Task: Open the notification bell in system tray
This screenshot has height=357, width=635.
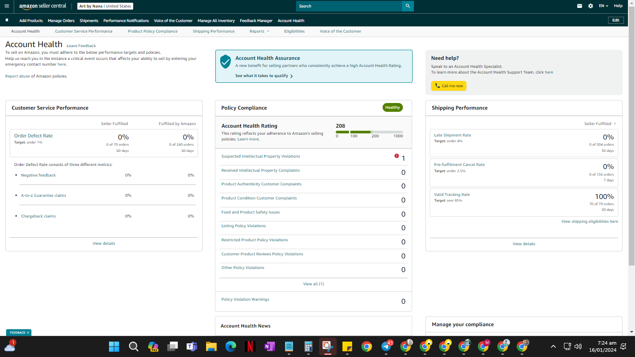Action: pos(624,346)
